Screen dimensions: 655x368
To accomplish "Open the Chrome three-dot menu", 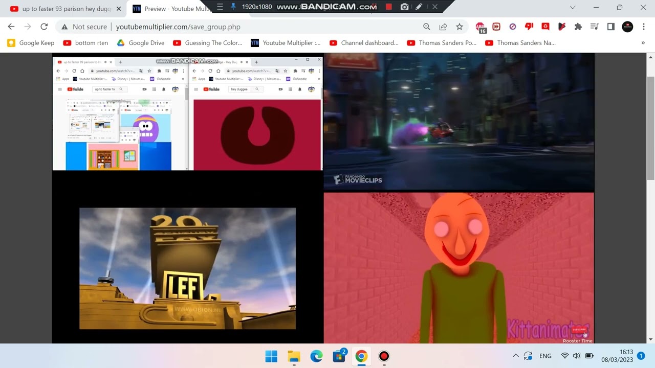I will tap(643, 27).
